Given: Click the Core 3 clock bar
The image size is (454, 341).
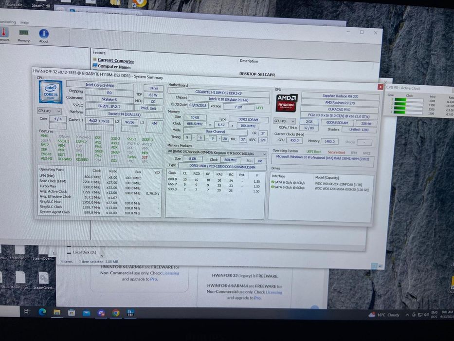Looking at the screenshot, I should pyautogui.click(x=409, y=113).
